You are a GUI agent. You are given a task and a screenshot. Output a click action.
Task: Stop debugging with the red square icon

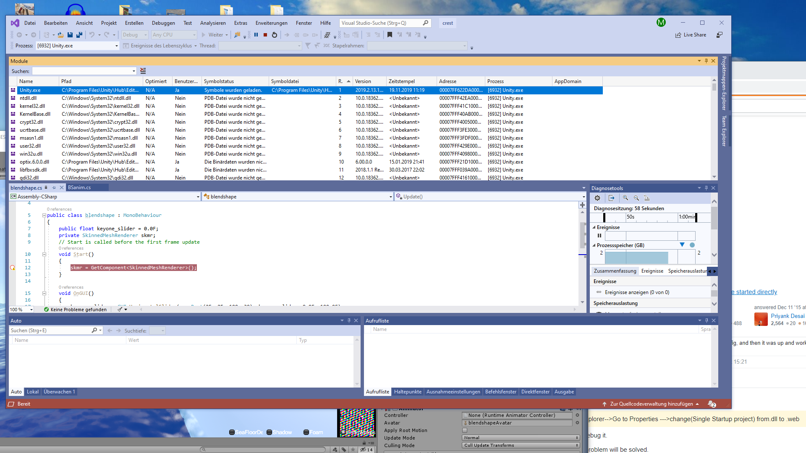[x=265, y=35]
